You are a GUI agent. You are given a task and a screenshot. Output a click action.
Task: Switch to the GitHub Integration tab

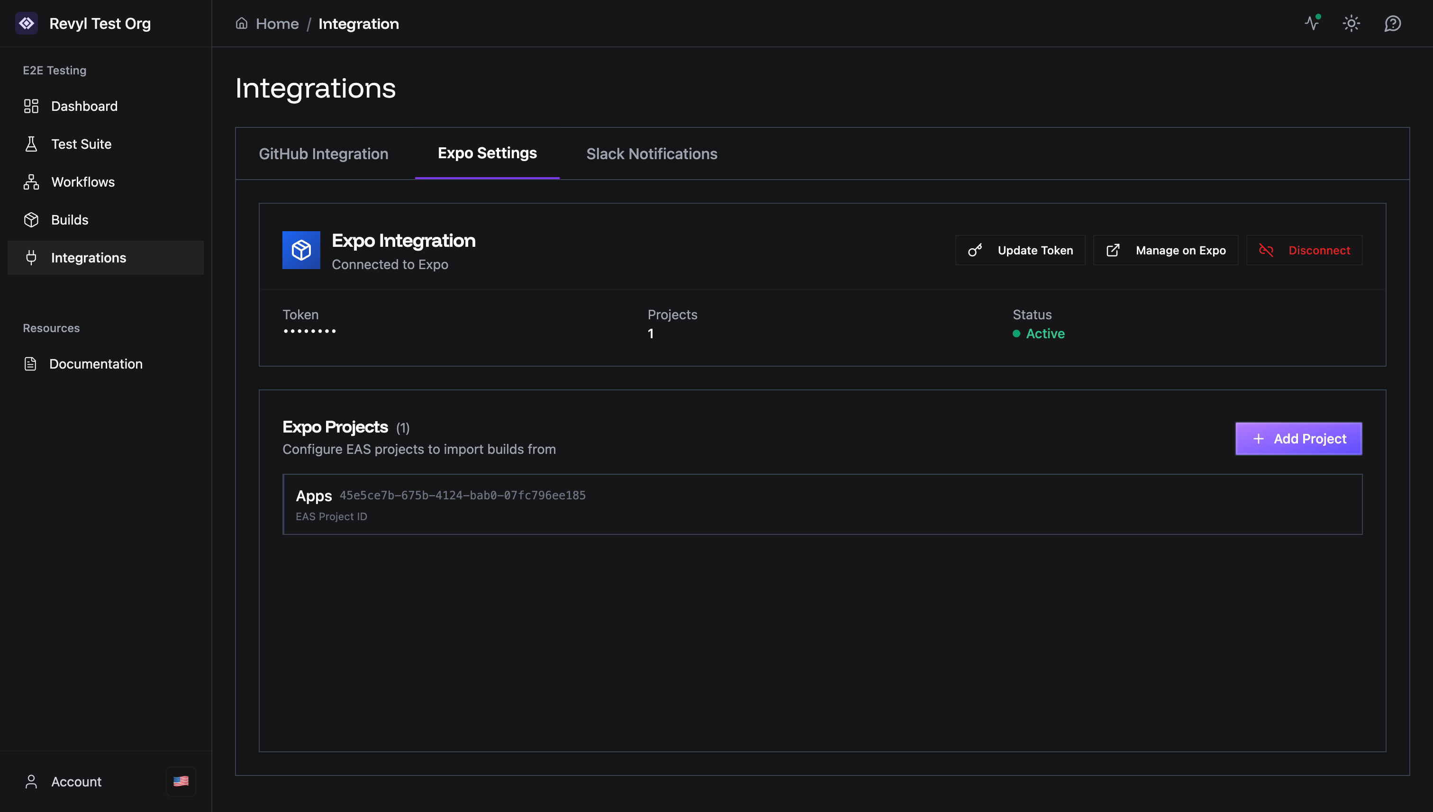[324, 154]
